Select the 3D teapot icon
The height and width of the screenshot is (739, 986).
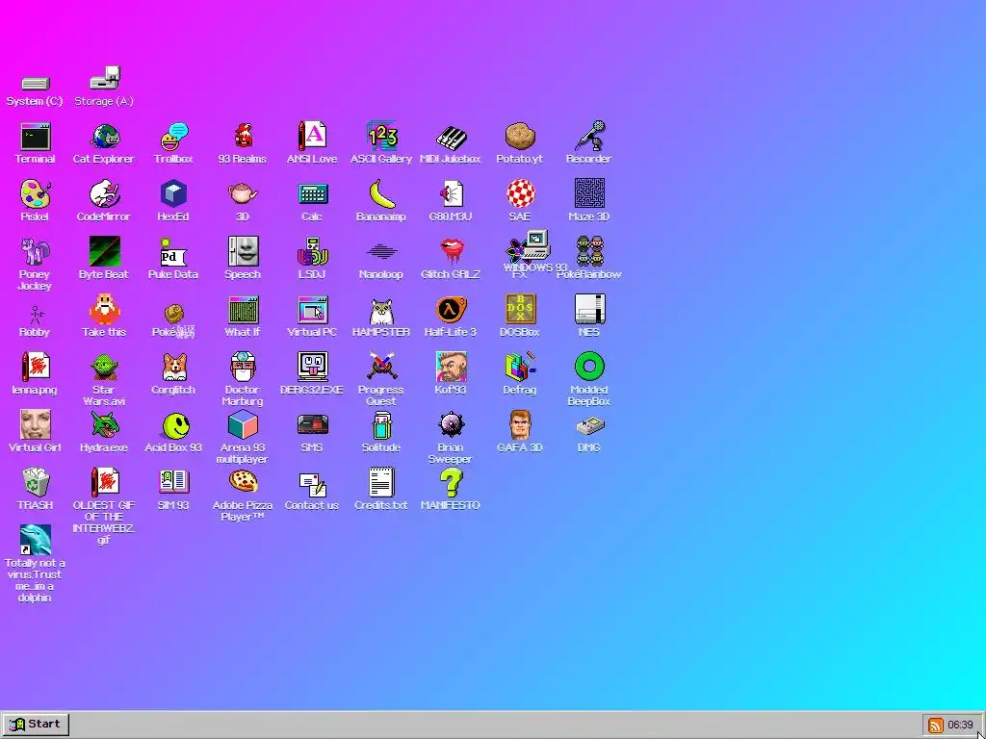point(243,194)
